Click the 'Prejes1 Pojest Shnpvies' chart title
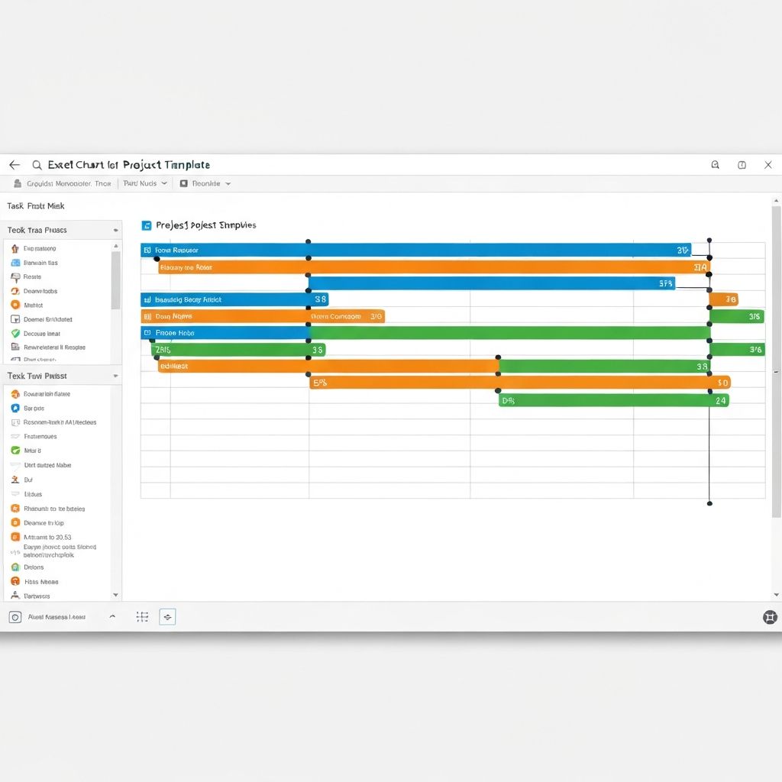Screen dimensions: 782x782 pos(206,225)
